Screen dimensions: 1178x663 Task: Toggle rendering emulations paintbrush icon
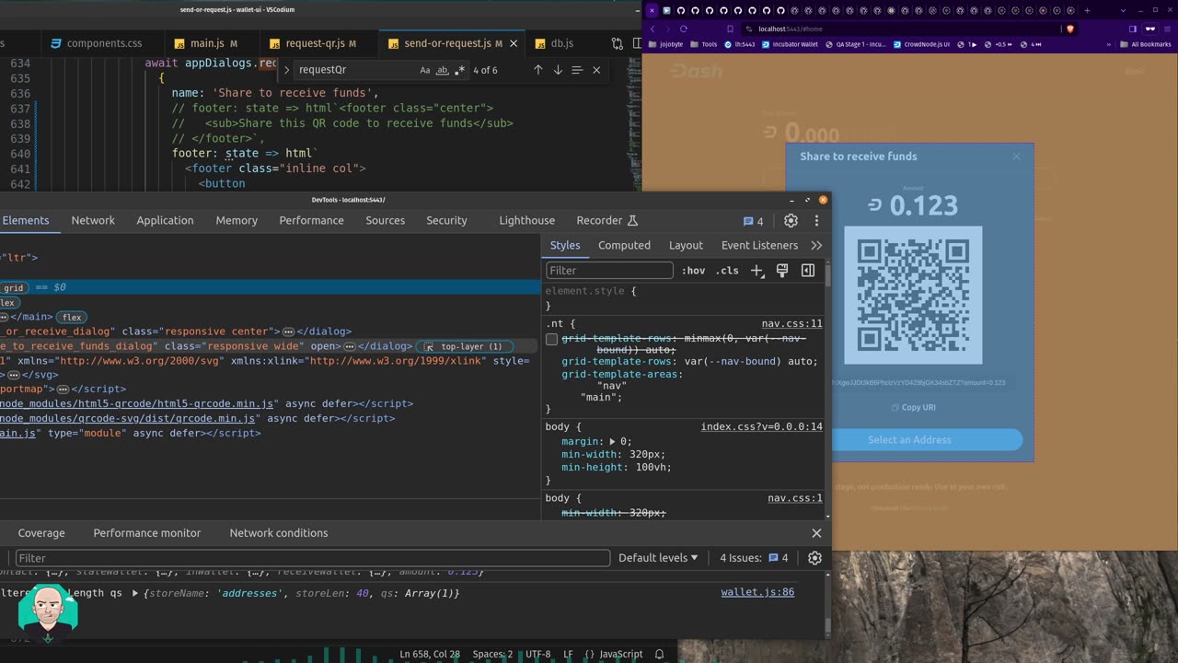pyautogui.click(x=782, y=271)
